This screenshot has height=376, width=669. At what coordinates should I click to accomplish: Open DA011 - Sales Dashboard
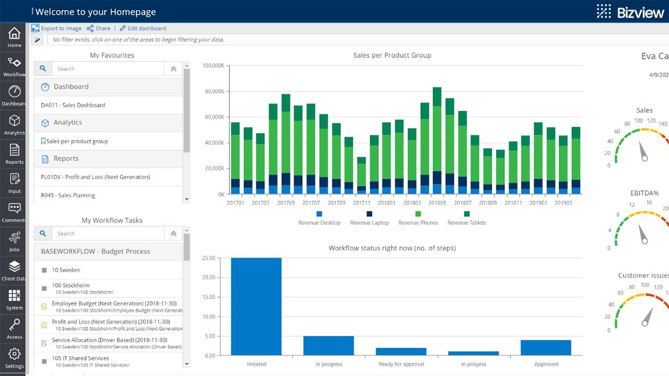108,105
